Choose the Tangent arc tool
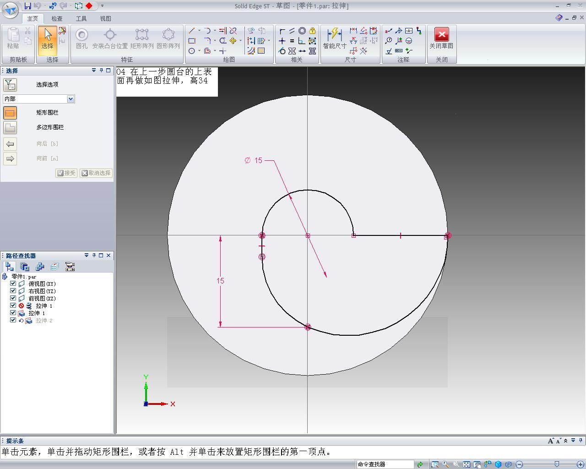Viewport: 586px width, 469px height. (x=207, y=31)
